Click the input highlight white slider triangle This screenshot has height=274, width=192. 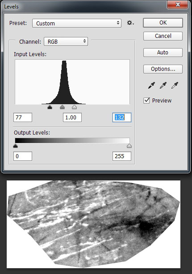pos(74,107)
